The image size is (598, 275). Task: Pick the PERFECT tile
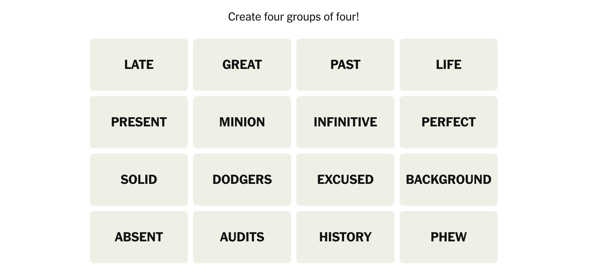click(448, 122)
